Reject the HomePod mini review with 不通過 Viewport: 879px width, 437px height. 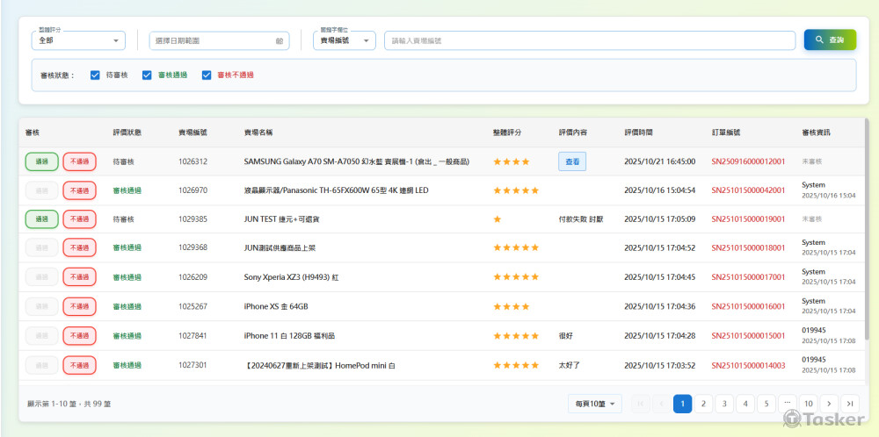(79, 365)
